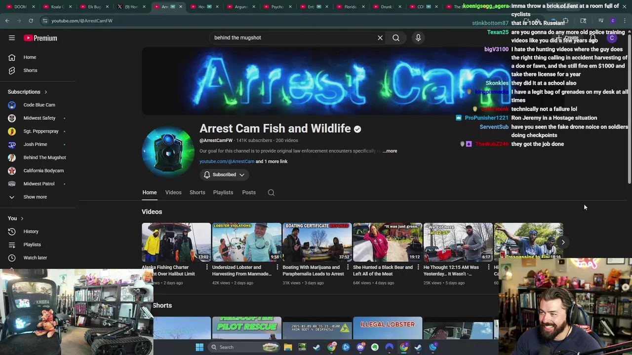Click the 'and 1 more link' text
632x355 pixels.
click(x=272, y=162)
